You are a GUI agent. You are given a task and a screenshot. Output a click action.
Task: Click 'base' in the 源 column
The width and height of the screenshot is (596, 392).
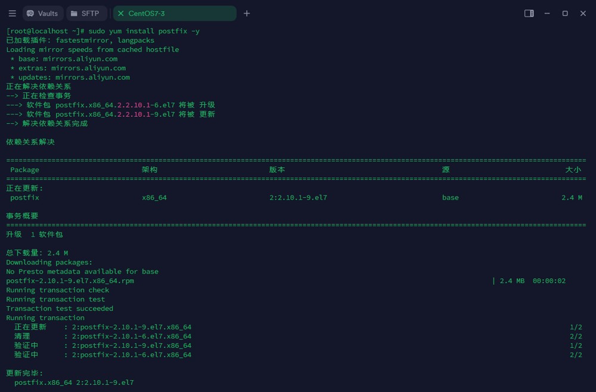coord(451,198)
